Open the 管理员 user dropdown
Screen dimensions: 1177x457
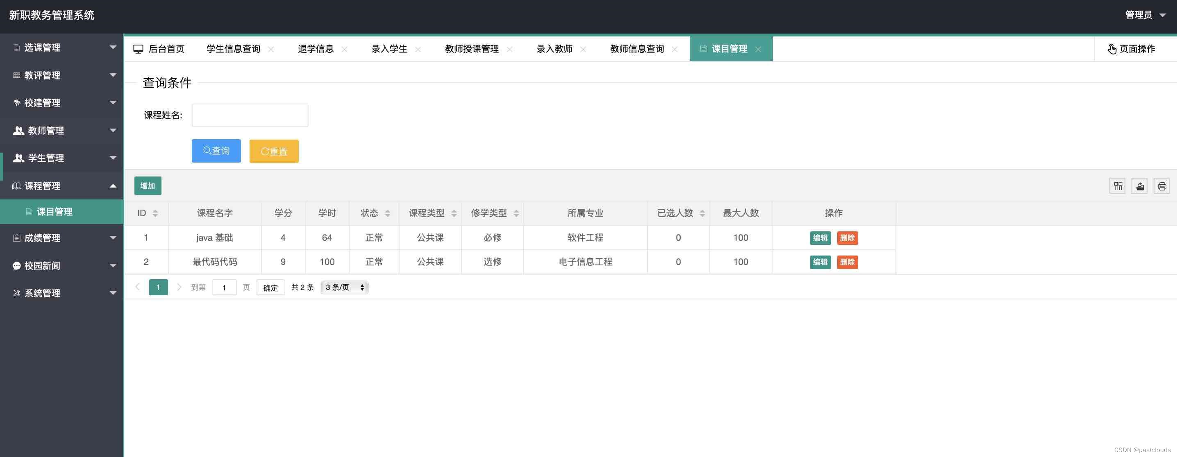[1145, 15]
